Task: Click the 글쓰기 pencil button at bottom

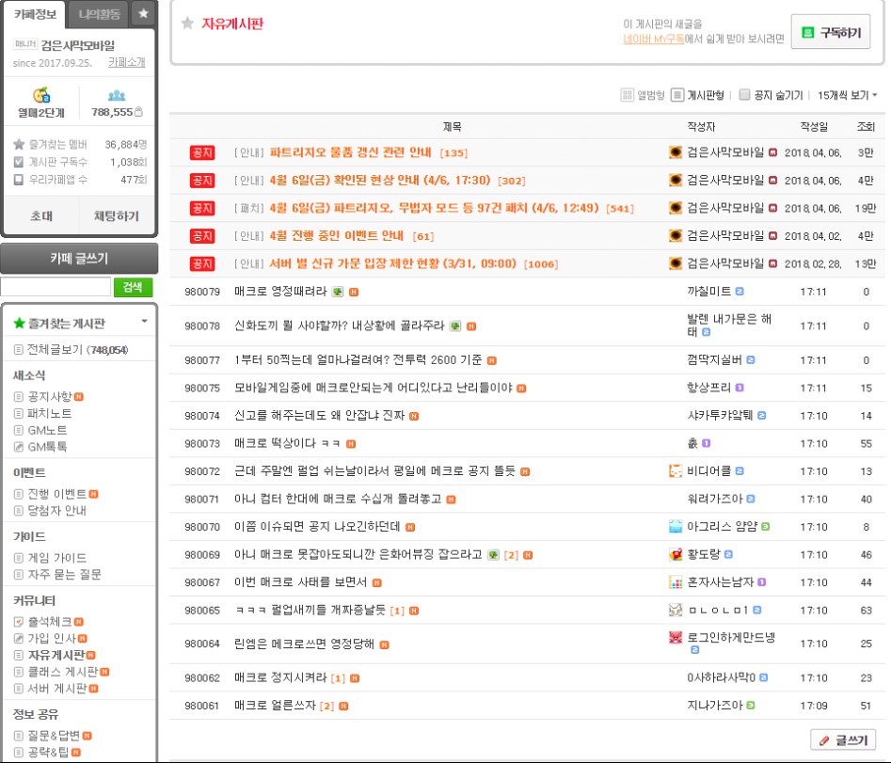Action: coord(843,739)
